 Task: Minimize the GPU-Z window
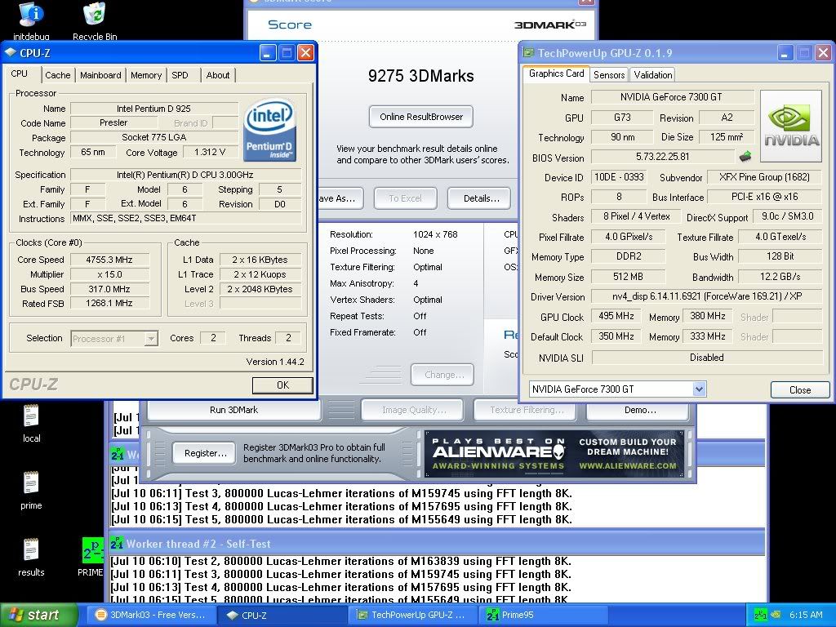click(785, 53)
